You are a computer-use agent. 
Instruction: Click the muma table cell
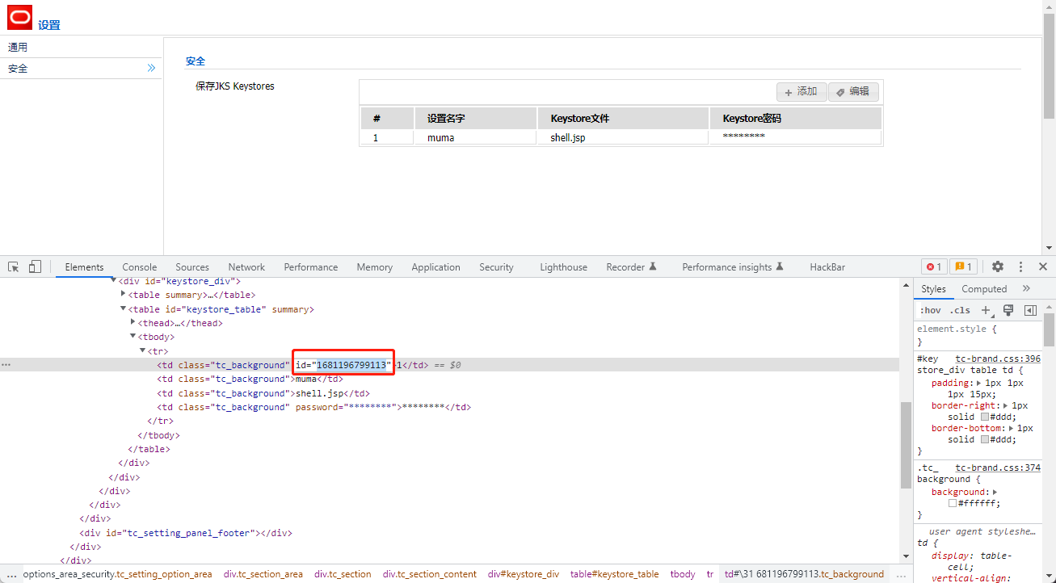[476, 137]
